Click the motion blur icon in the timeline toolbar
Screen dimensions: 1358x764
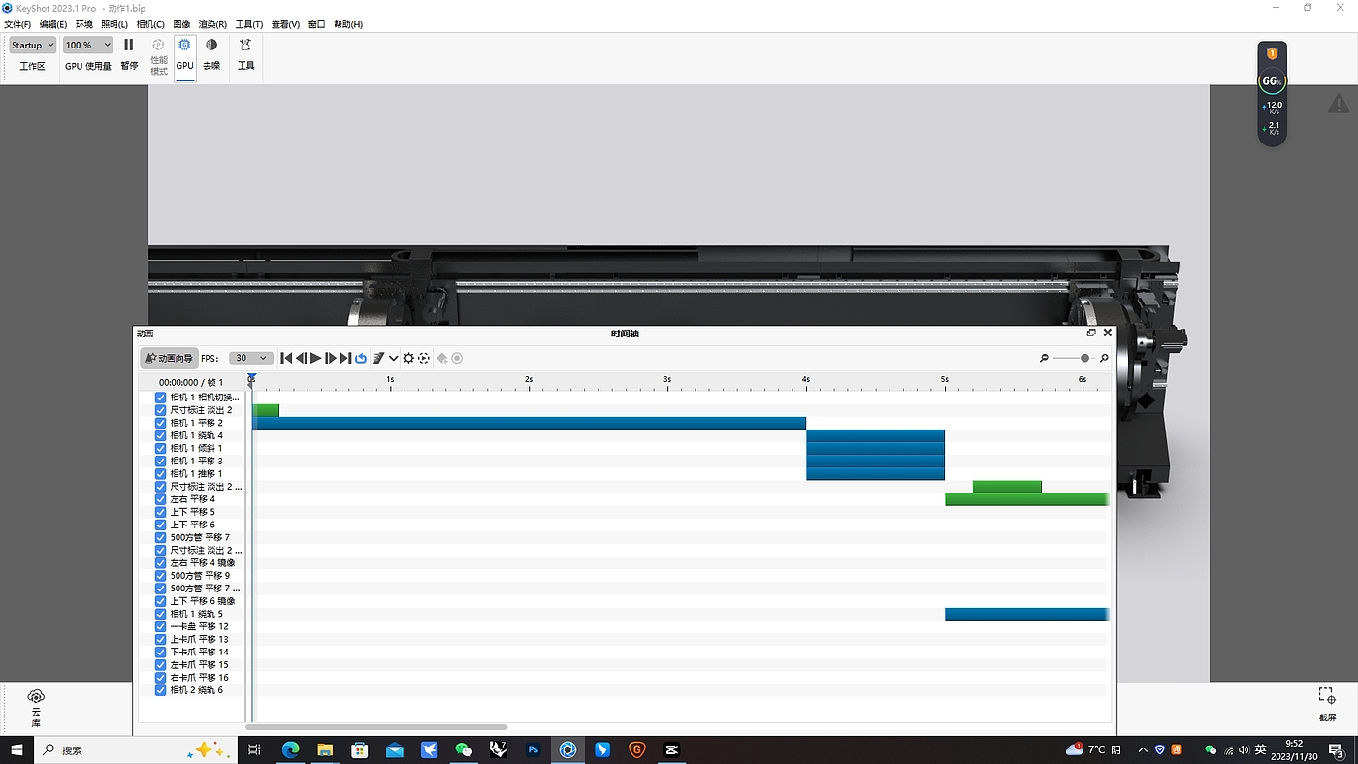coord(379,358)
